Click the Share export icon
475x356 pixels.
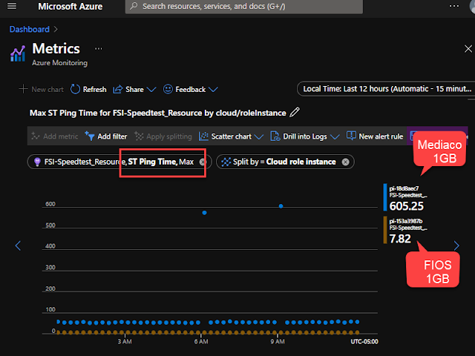coord(118,89)
